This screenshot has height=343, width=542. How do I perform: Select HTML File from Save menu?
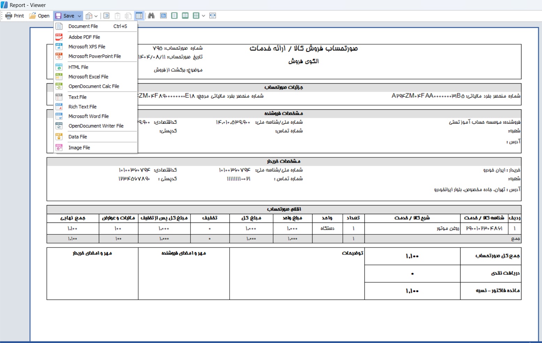click(x=78, y=67)
